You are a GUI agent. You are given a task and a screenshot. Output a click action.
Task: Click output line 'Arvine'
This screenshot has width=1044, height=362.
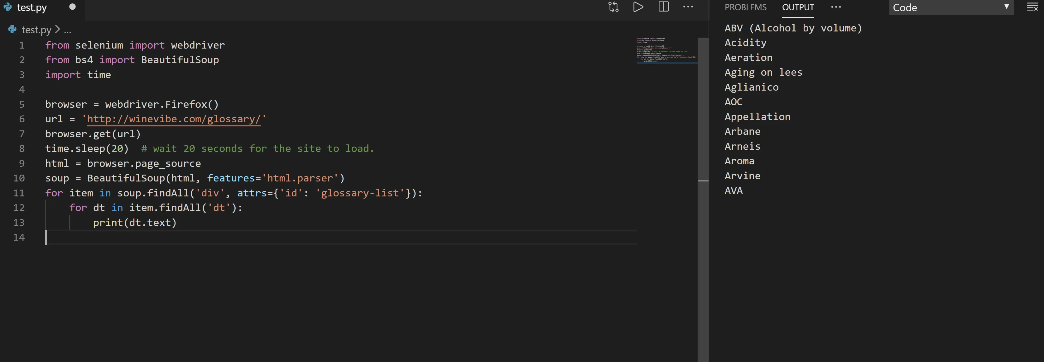pyautogui.click(x=743, y=176)
